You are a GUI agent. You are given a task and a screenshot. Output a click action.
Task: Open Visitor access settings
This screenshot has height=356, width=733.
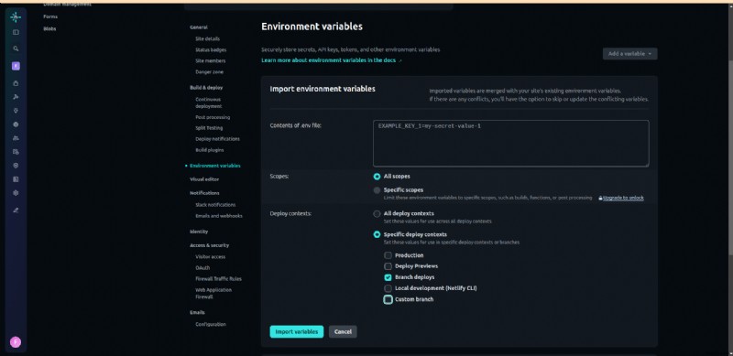[x=211, y=257]
